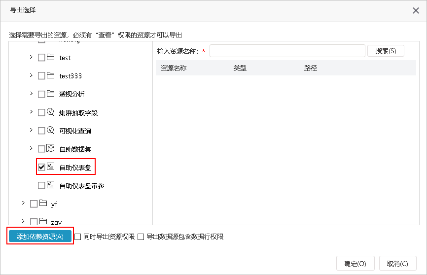Image resolution: width=427 pixels, height=275 pixels.
Task: Expand the yf folder node
Action: pyautogui.click(x=23, y=203)
